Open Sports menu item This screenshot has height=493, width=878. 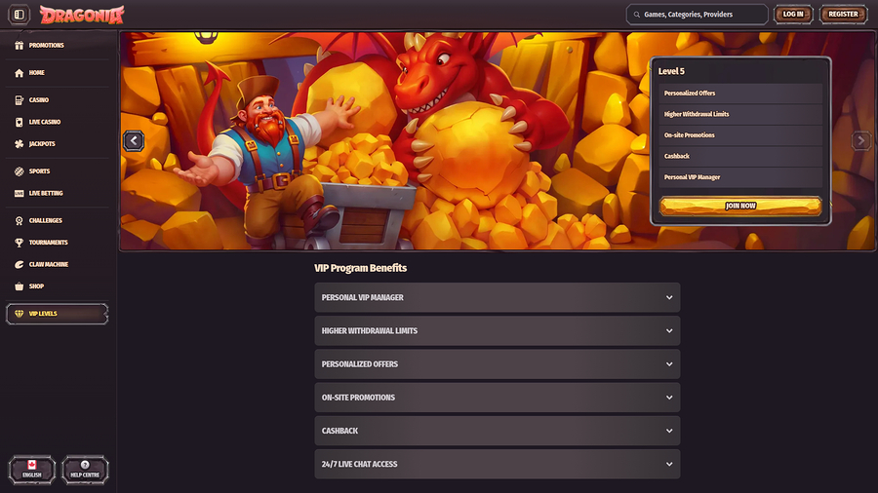(x=58, y=171)
